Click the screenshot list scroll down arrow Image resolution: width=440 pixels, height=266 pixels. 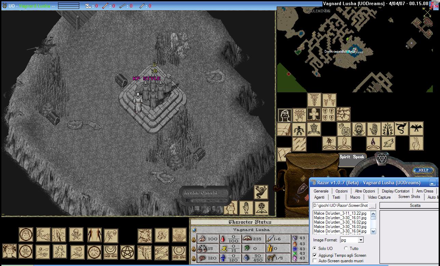coord(373,231)
